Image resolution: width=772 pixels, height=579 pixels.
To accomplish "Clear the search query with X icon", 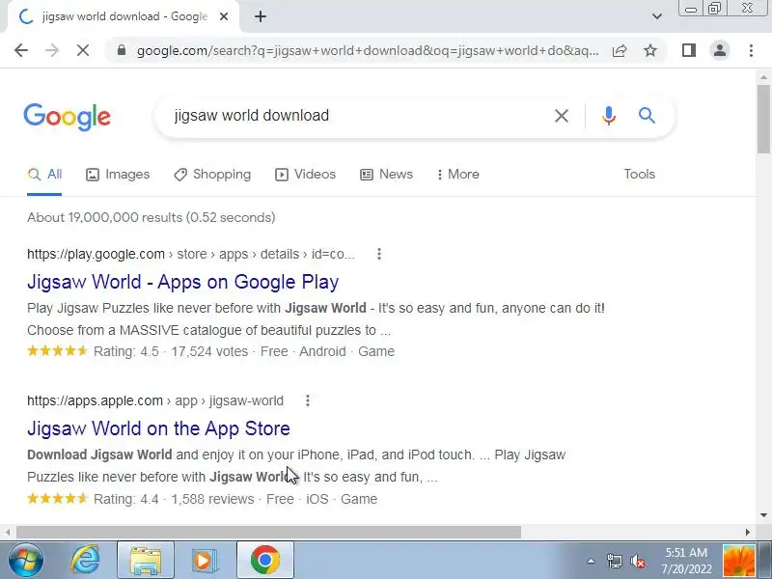I will tap(562, 116).
